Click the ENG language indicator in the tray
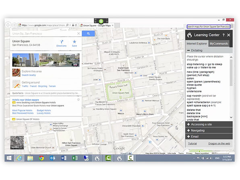Screen dimensions: 240x180 pyautogui.click(x=217, y=158)
